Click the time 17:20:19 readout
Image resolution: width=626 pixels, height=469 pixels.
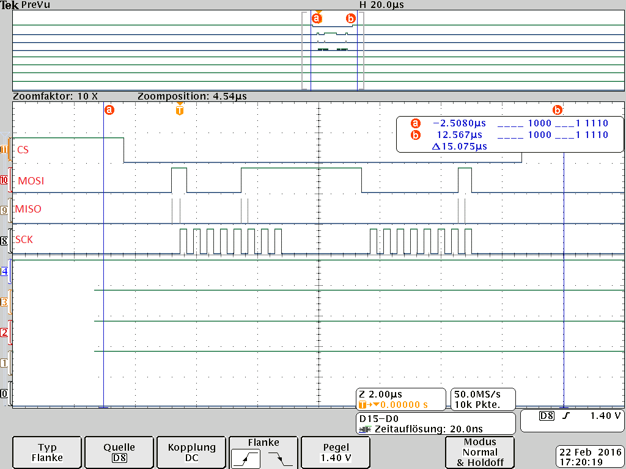581,463
